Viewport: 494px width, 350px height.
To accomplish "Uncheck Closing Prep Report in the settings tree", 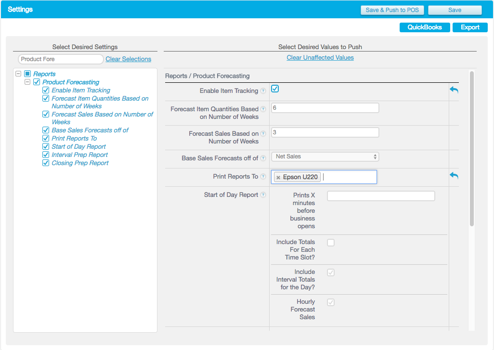I will (45, 163).
